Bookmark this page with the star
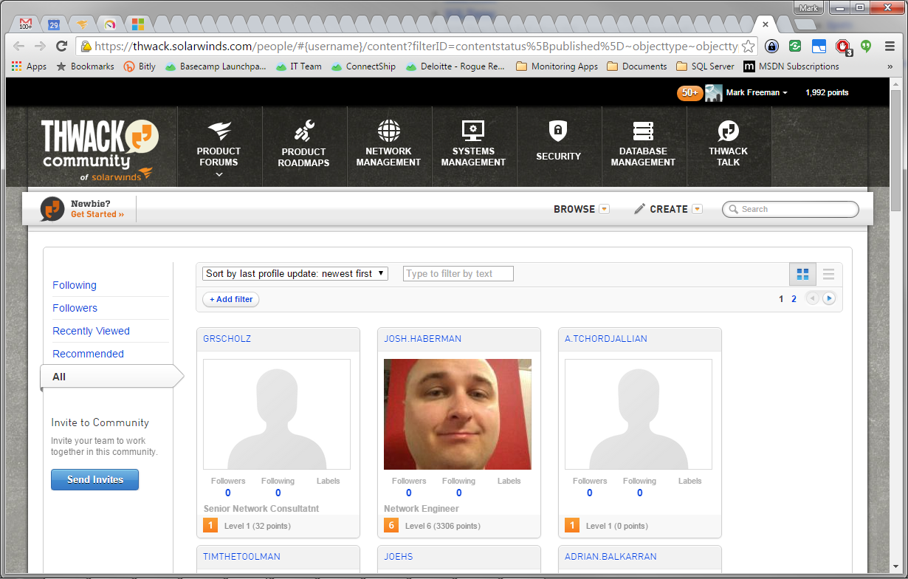This screenshot has width=908, height=579. pyautogui.click(x=748, y=46)
